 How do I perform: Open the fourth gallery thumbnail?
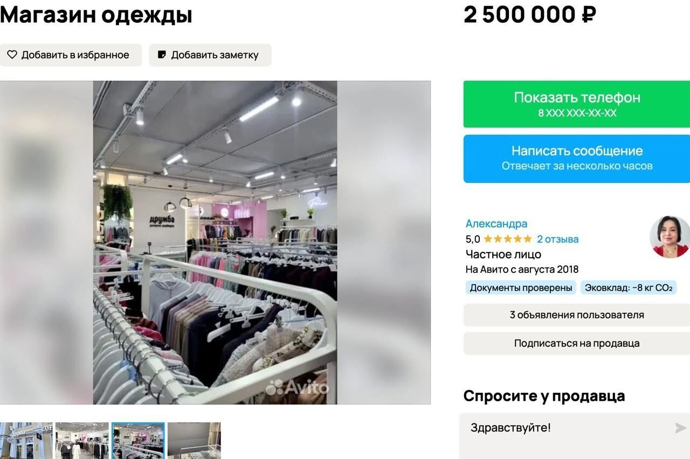click(x=194, y=440)
